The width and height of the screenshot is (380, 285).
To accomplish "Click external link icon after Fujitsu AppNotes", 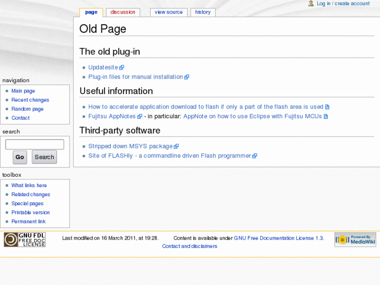I will pos(140,117).
